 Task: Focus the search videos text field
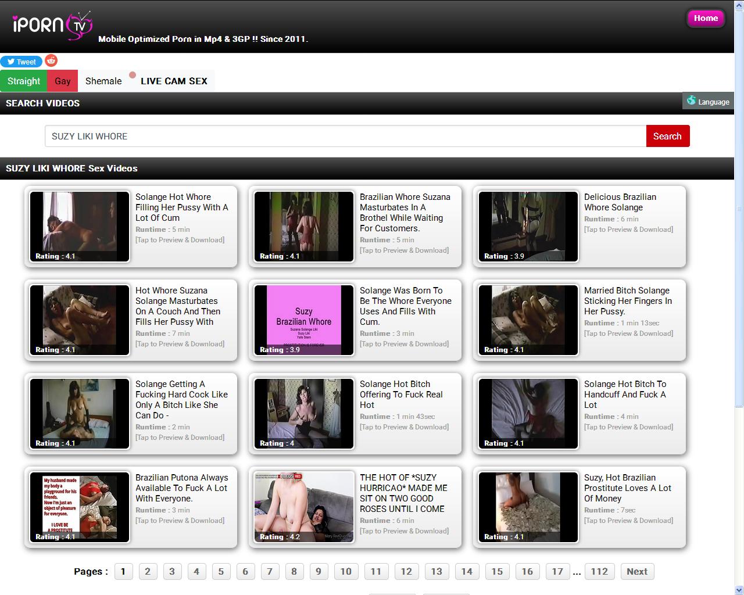pos(345,136)
